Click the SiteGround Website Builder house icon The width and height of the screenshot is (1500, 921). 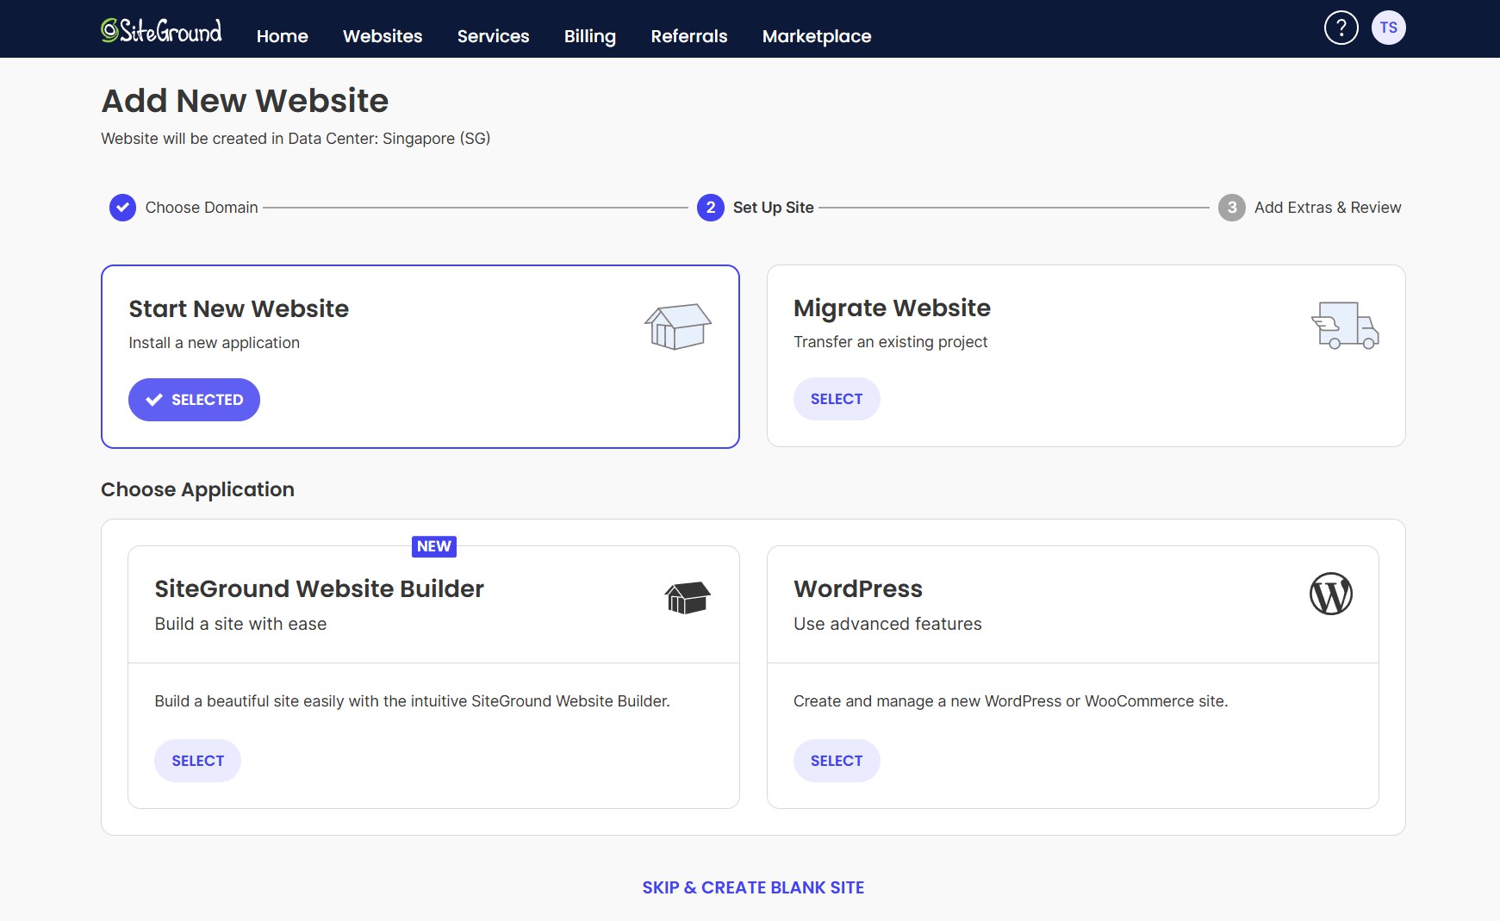coord(687,596)
